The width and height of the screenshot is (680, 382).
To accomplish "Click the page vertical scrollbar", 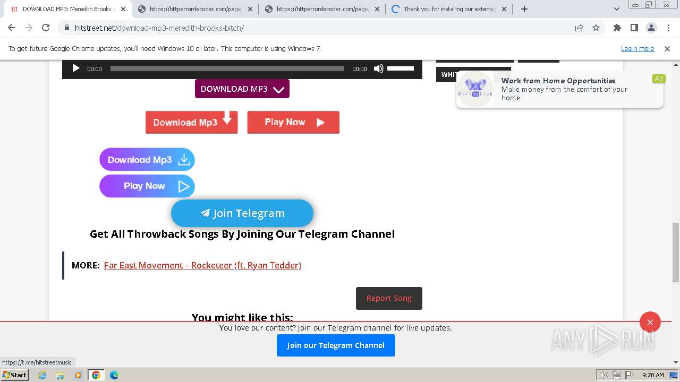I will coord(676,252).
